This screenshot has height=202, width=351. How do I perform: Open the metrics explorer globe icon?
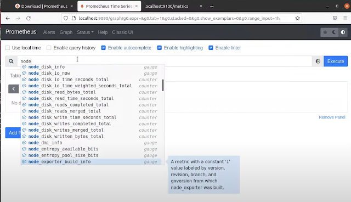point(318,61)
